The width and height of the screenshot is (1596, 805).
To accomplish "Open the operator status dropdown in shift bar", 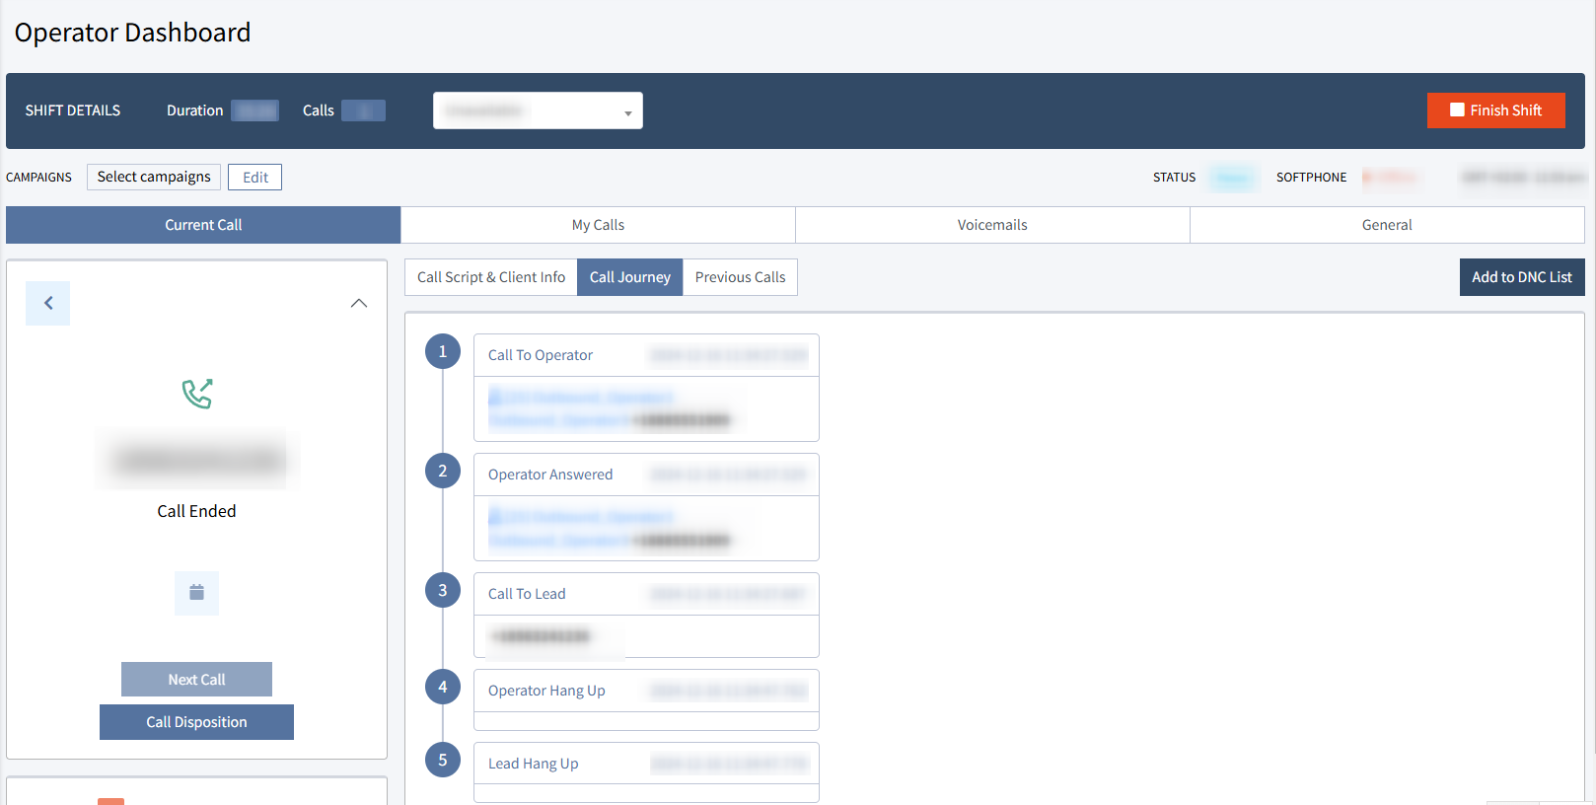I will (x=538, y=110).
